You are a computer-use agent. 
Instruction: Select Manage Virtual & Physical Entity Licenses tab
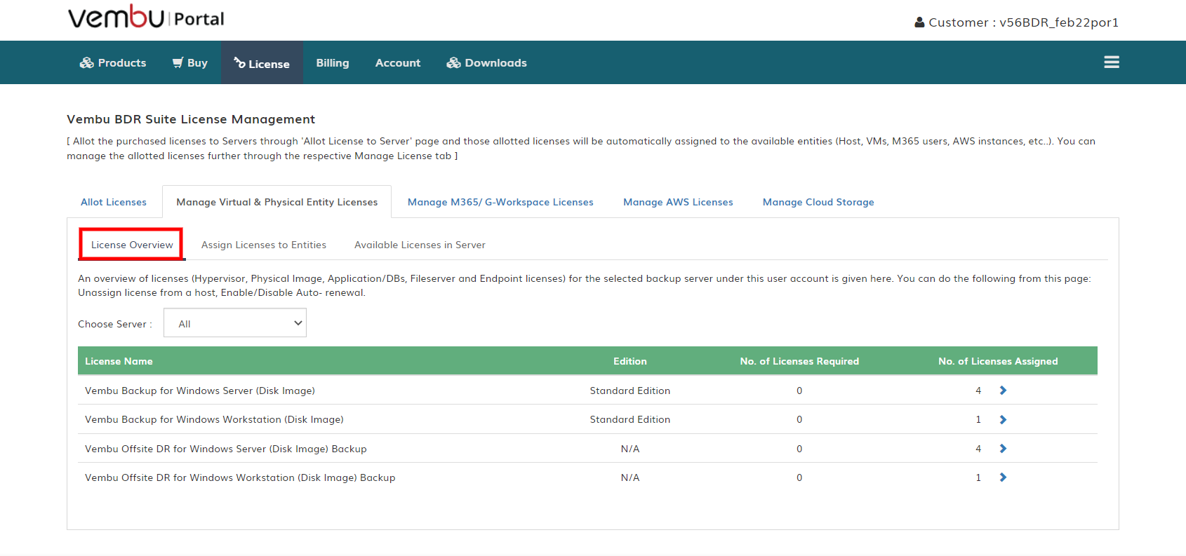click(277, 202)
